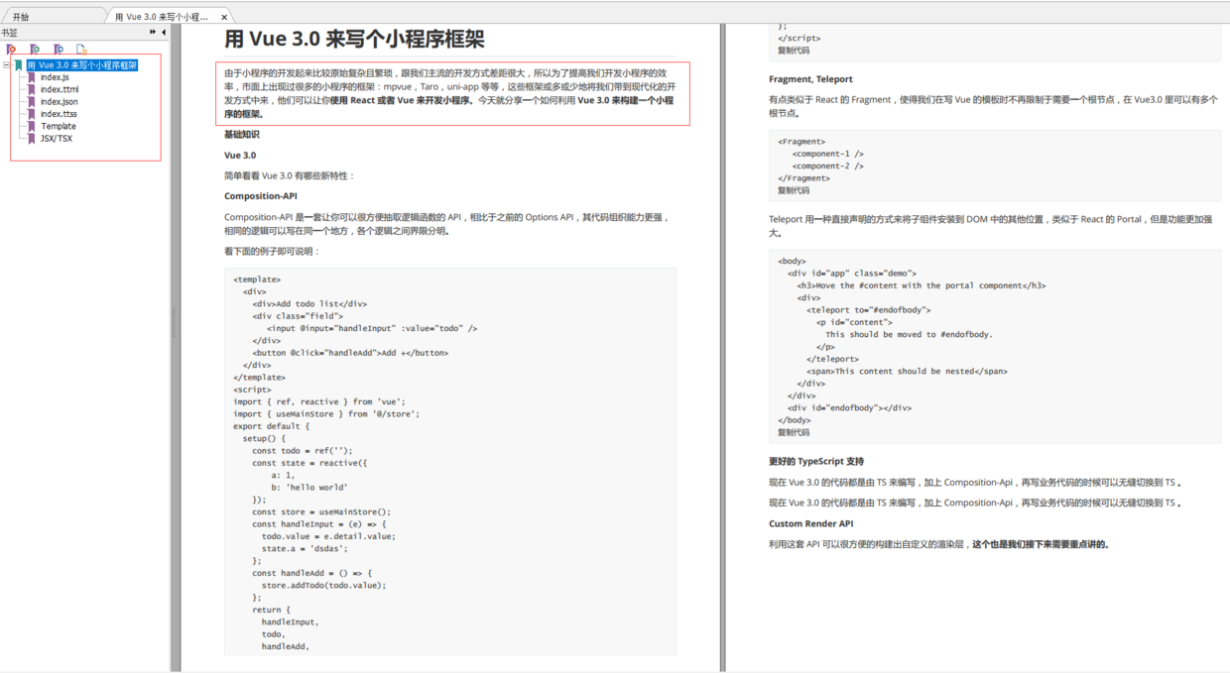The width and height of the screenshot is (1230, 673).
Task: Click 复制代码 below the Fragment code block
Action: (x=794, y=190)
